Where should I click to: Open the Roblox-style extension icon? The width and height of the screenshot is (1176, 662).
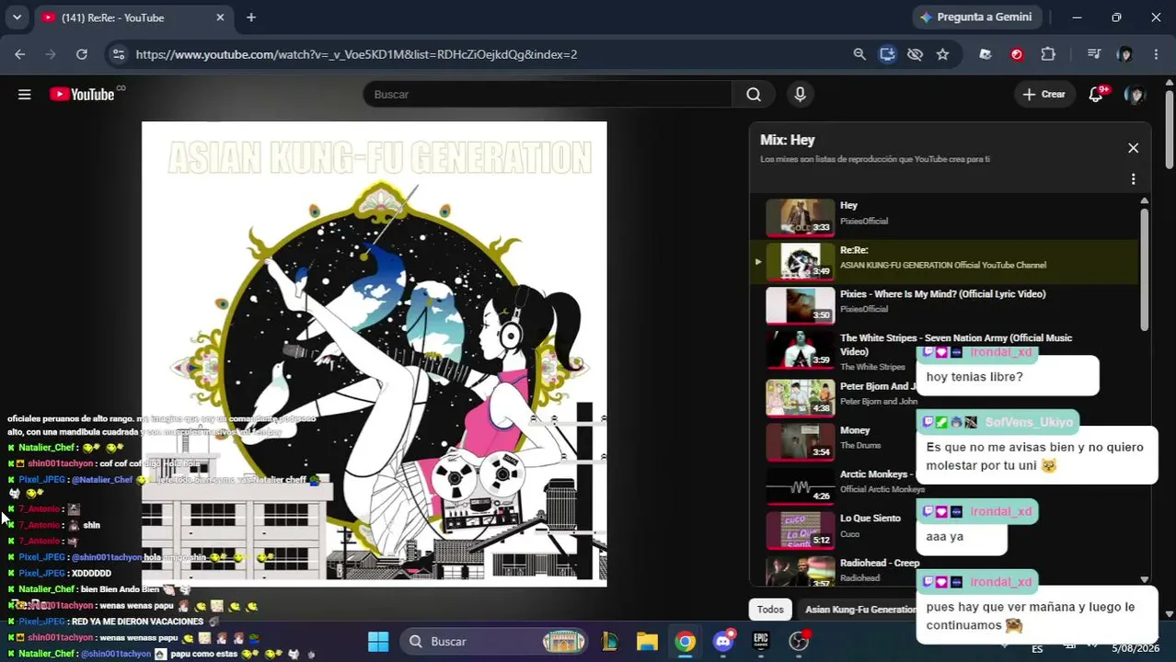986,54
